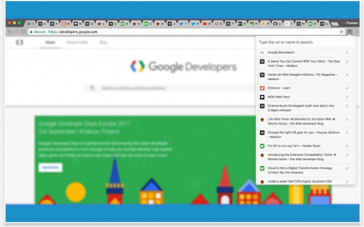Close the 'A Game You Can Control With Your Mind' entry

(x=347, y=61)
